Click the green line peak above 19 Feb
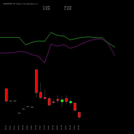 (x=51, y=32)
